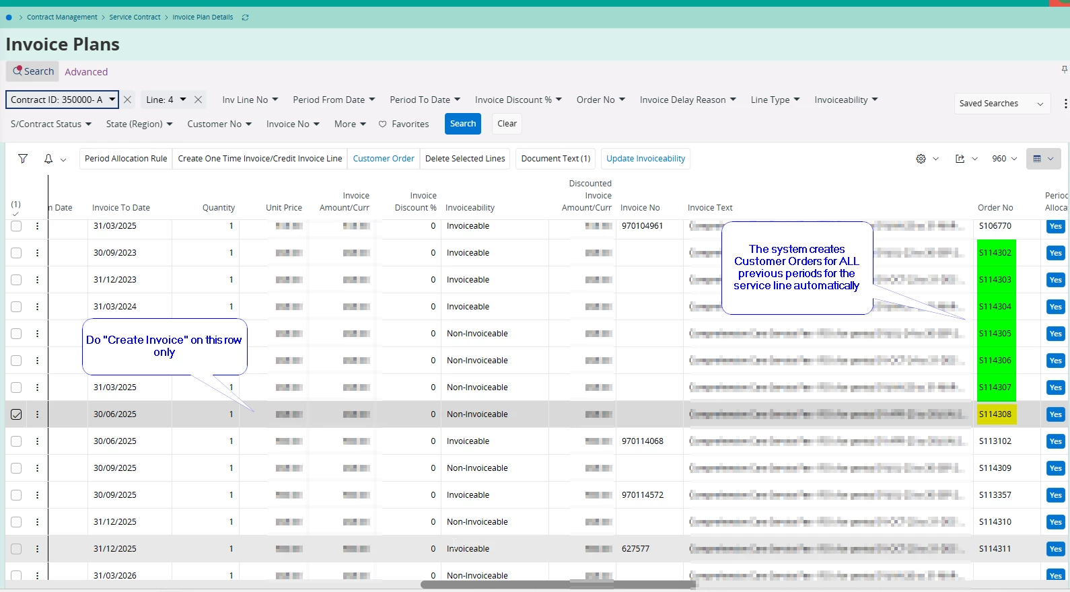Expand the Saved Searches dropdown
1070x592 pixels.
[x=1001, y=104]
